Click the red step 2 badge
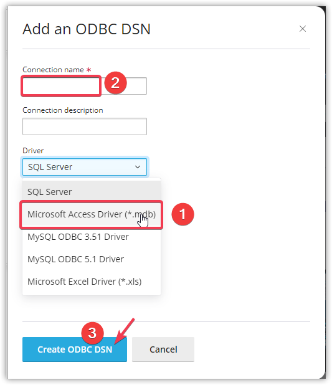Screen dimensions: 332x385 [x=115, y=83]
